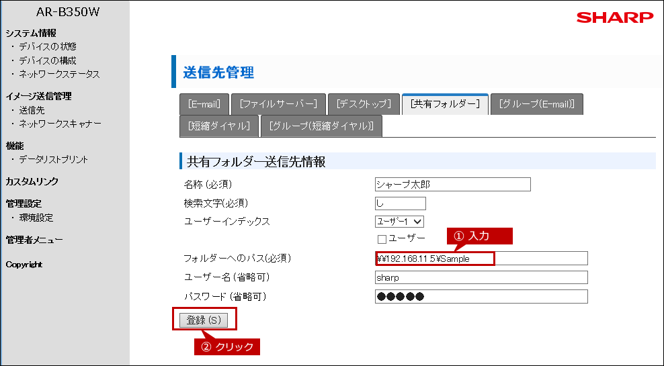
Task: Open the グループ(E-mail) tab
Action: pos(536,104)
